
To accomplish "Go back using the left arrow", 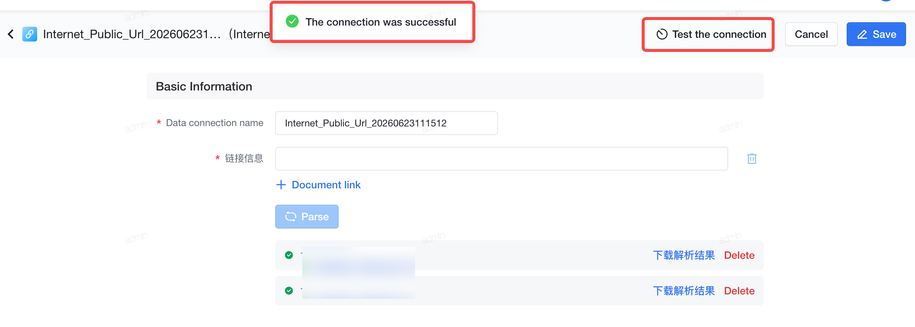I will [x=11, y=34].
